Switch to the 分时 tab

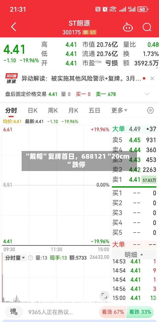tap(11, 111)
